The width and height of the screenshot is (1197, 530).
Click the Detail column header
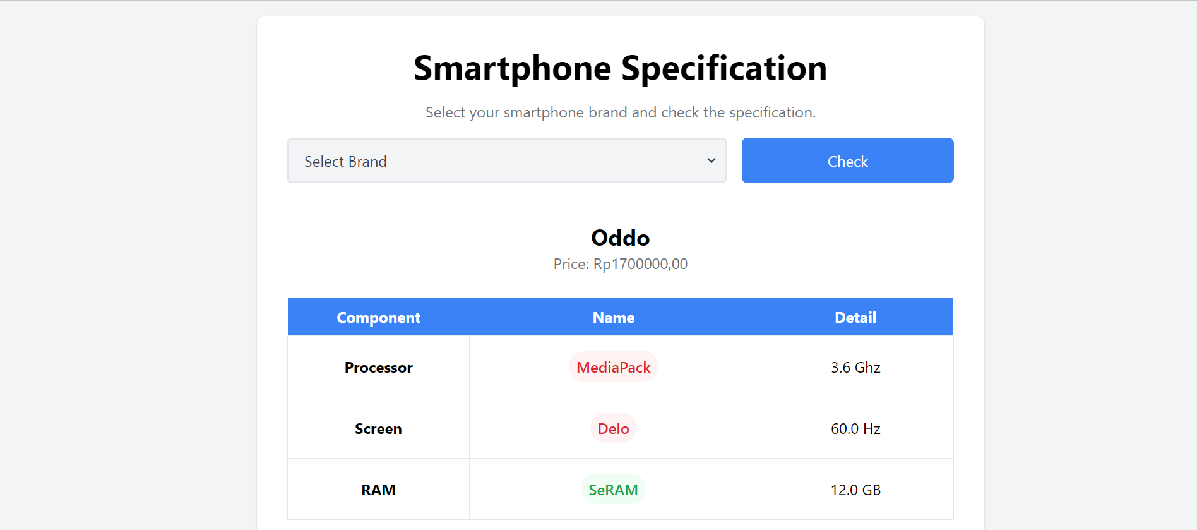coord(855,318)
